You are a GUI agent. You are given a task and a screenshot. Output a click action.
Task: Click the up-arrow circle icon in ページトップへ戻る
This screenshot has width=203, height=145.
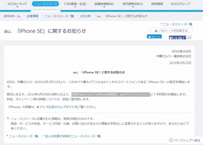pyautogui.click(x=171, y=140)
